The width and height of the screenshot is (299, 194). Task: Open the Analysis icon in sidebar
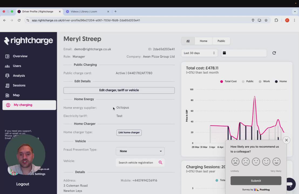click(7, 76)
